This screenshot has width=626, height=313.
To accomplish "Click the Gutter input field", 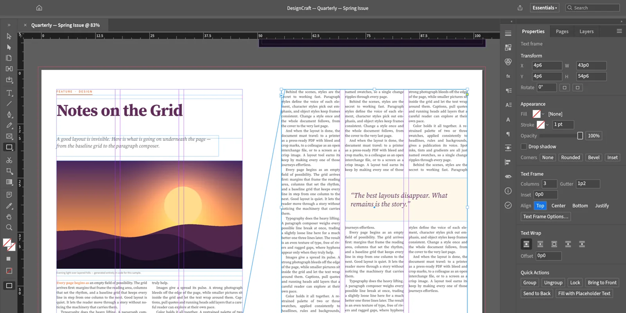I will [587, 184].
